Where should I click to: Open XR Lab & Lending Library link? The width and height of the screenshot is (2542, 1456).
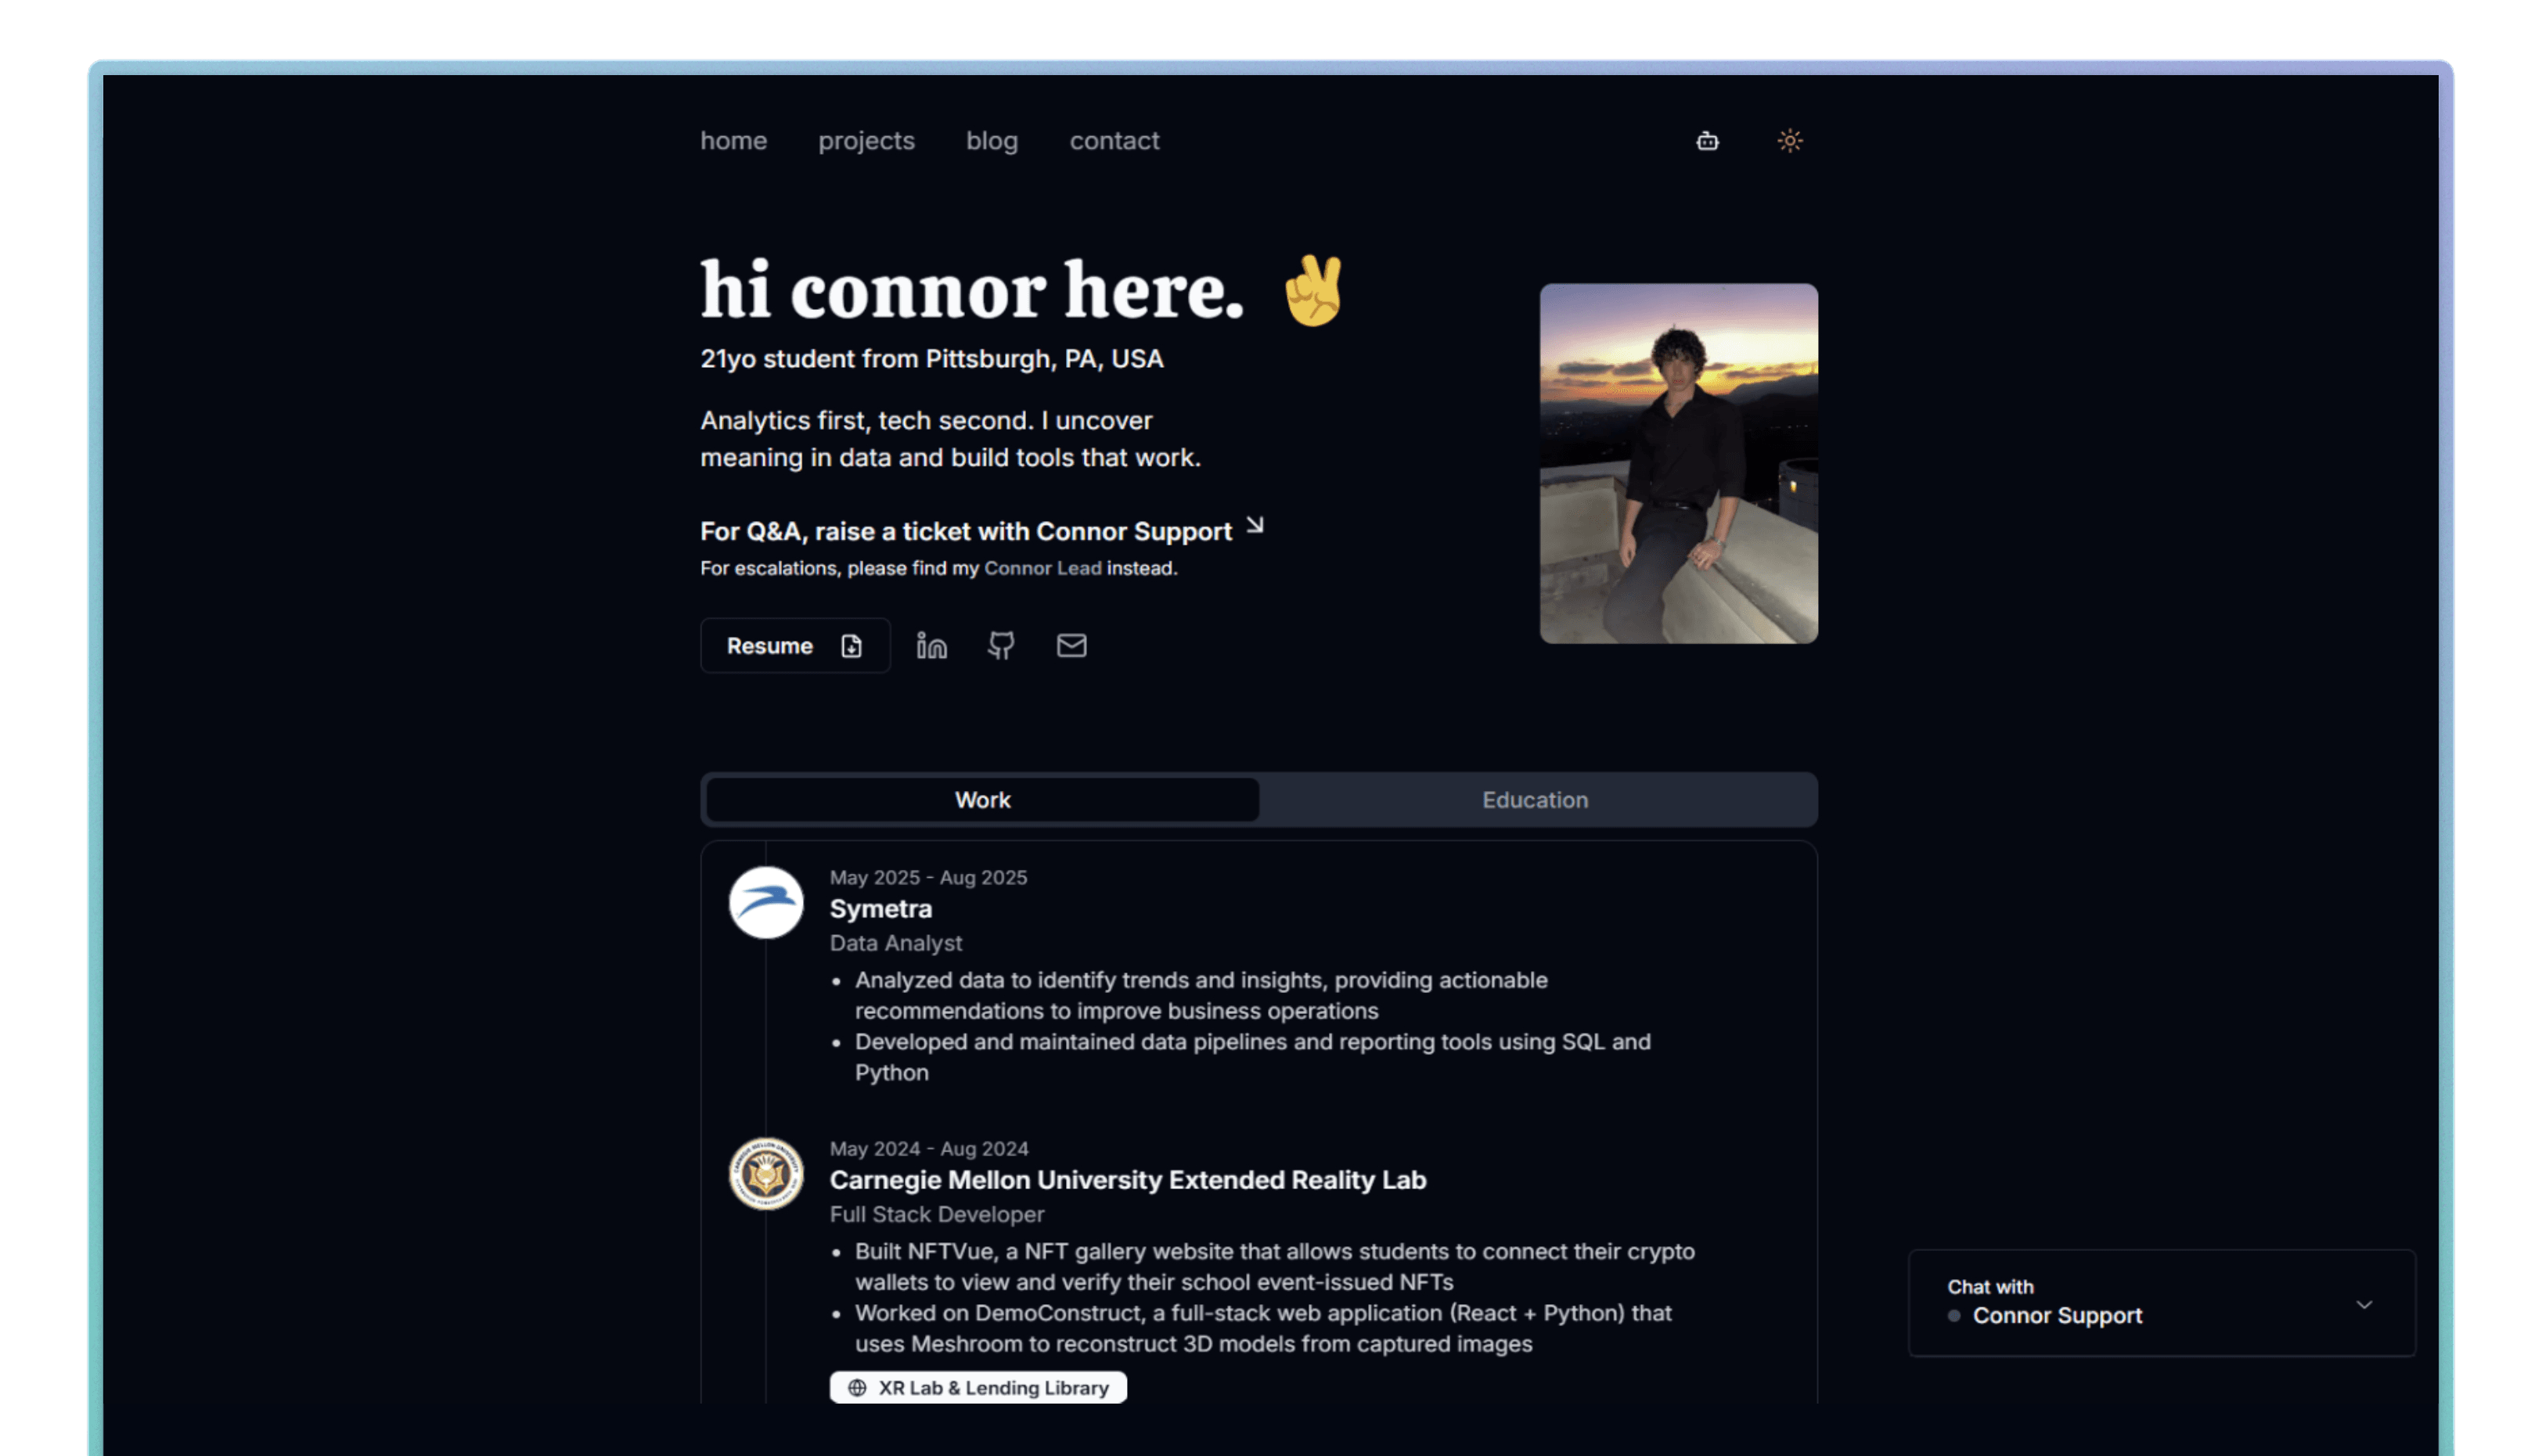(978, 1388)
